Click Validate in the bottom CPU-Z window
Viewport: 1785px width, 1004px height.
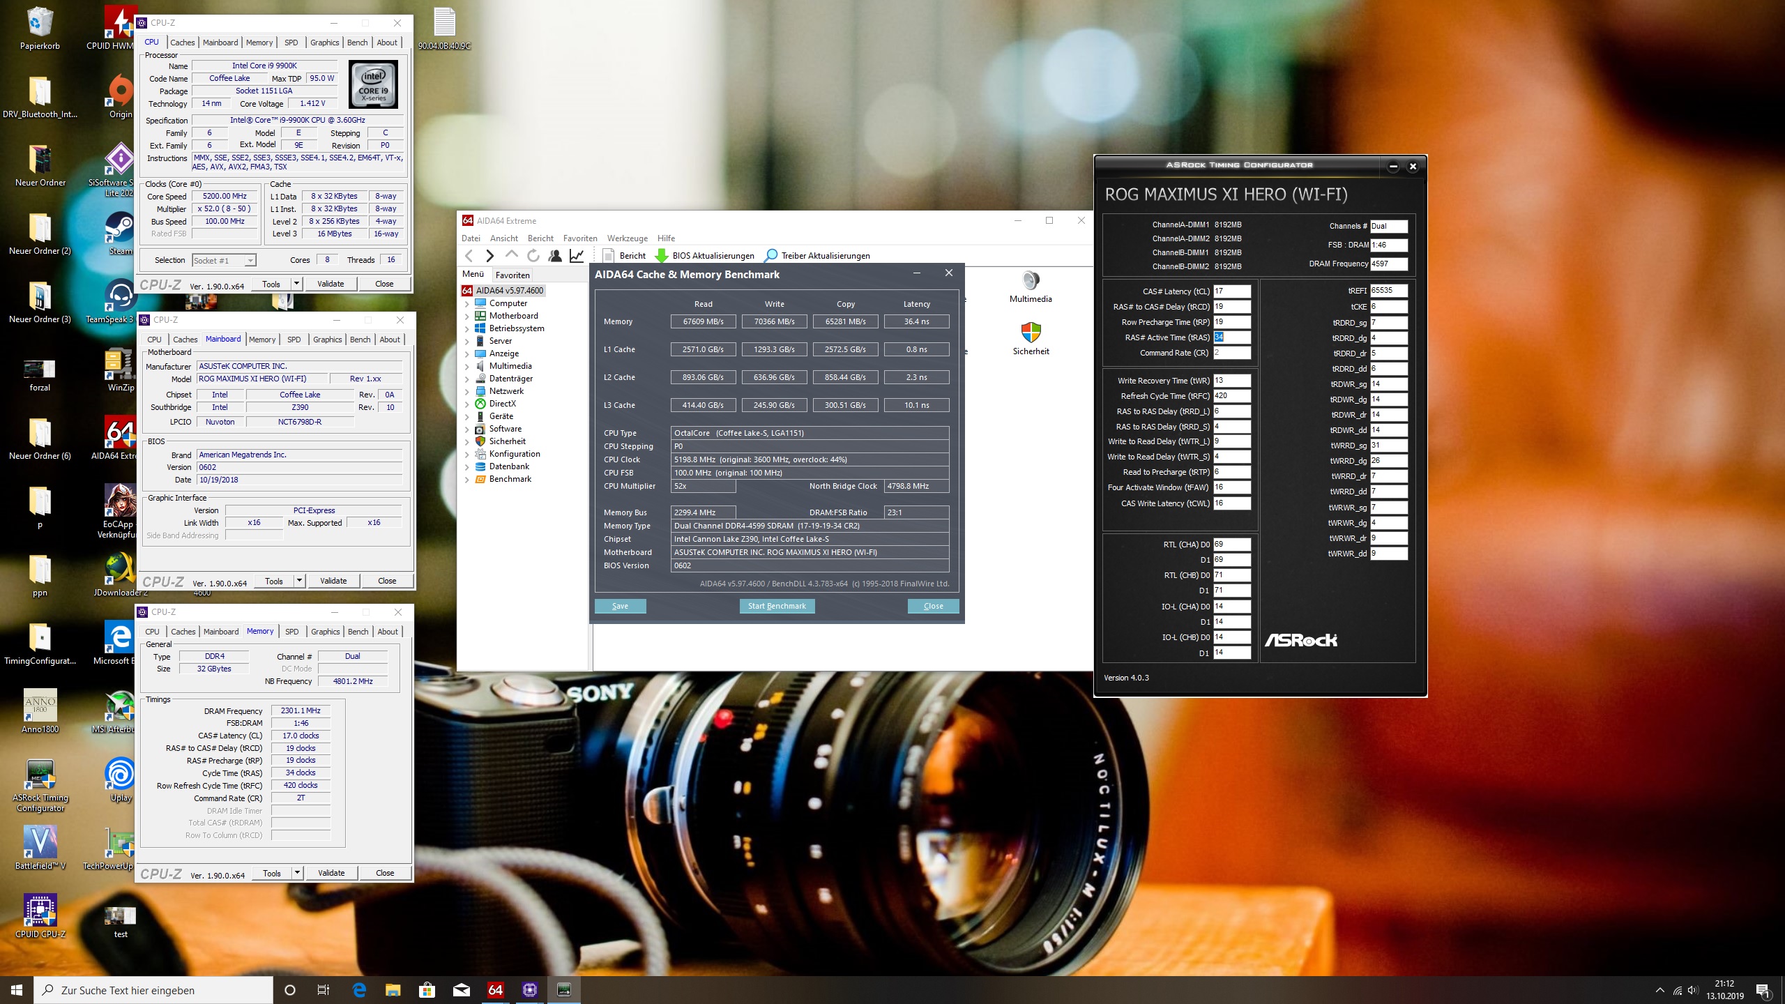click(x=331, y=873)
